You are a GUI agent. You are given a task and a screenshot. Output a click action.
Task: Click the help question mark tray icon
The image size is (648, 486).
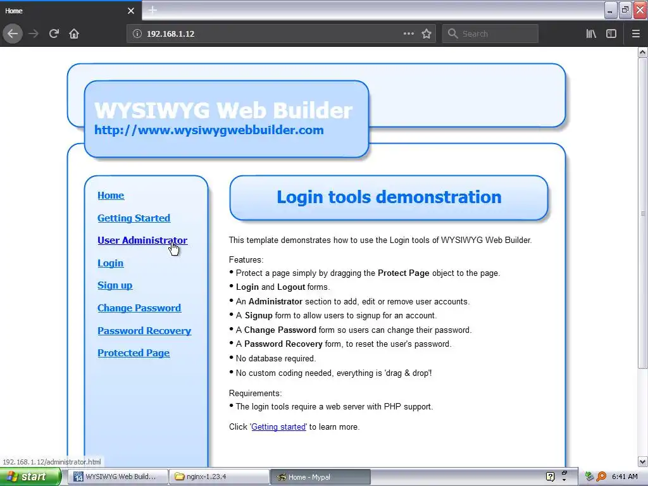(550, 477)
